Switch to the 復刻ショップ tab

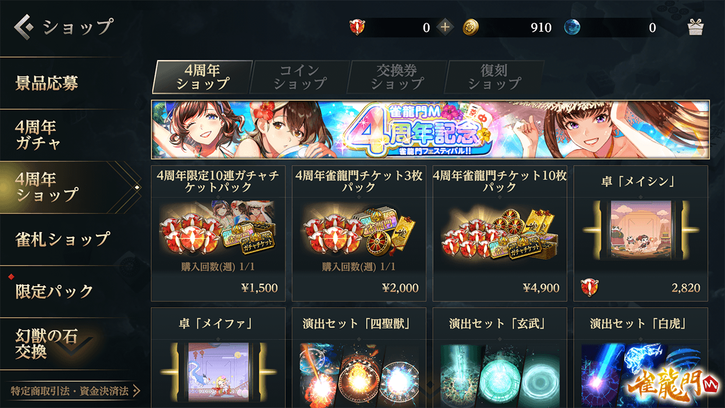tap(494, 77)
